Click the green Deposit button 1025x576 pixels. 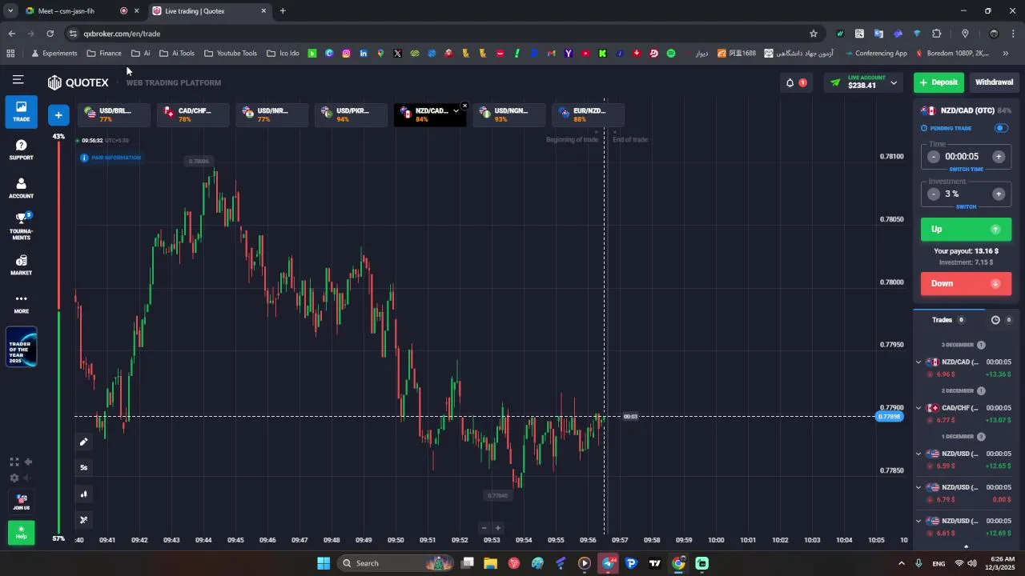[x=939, y=82]
